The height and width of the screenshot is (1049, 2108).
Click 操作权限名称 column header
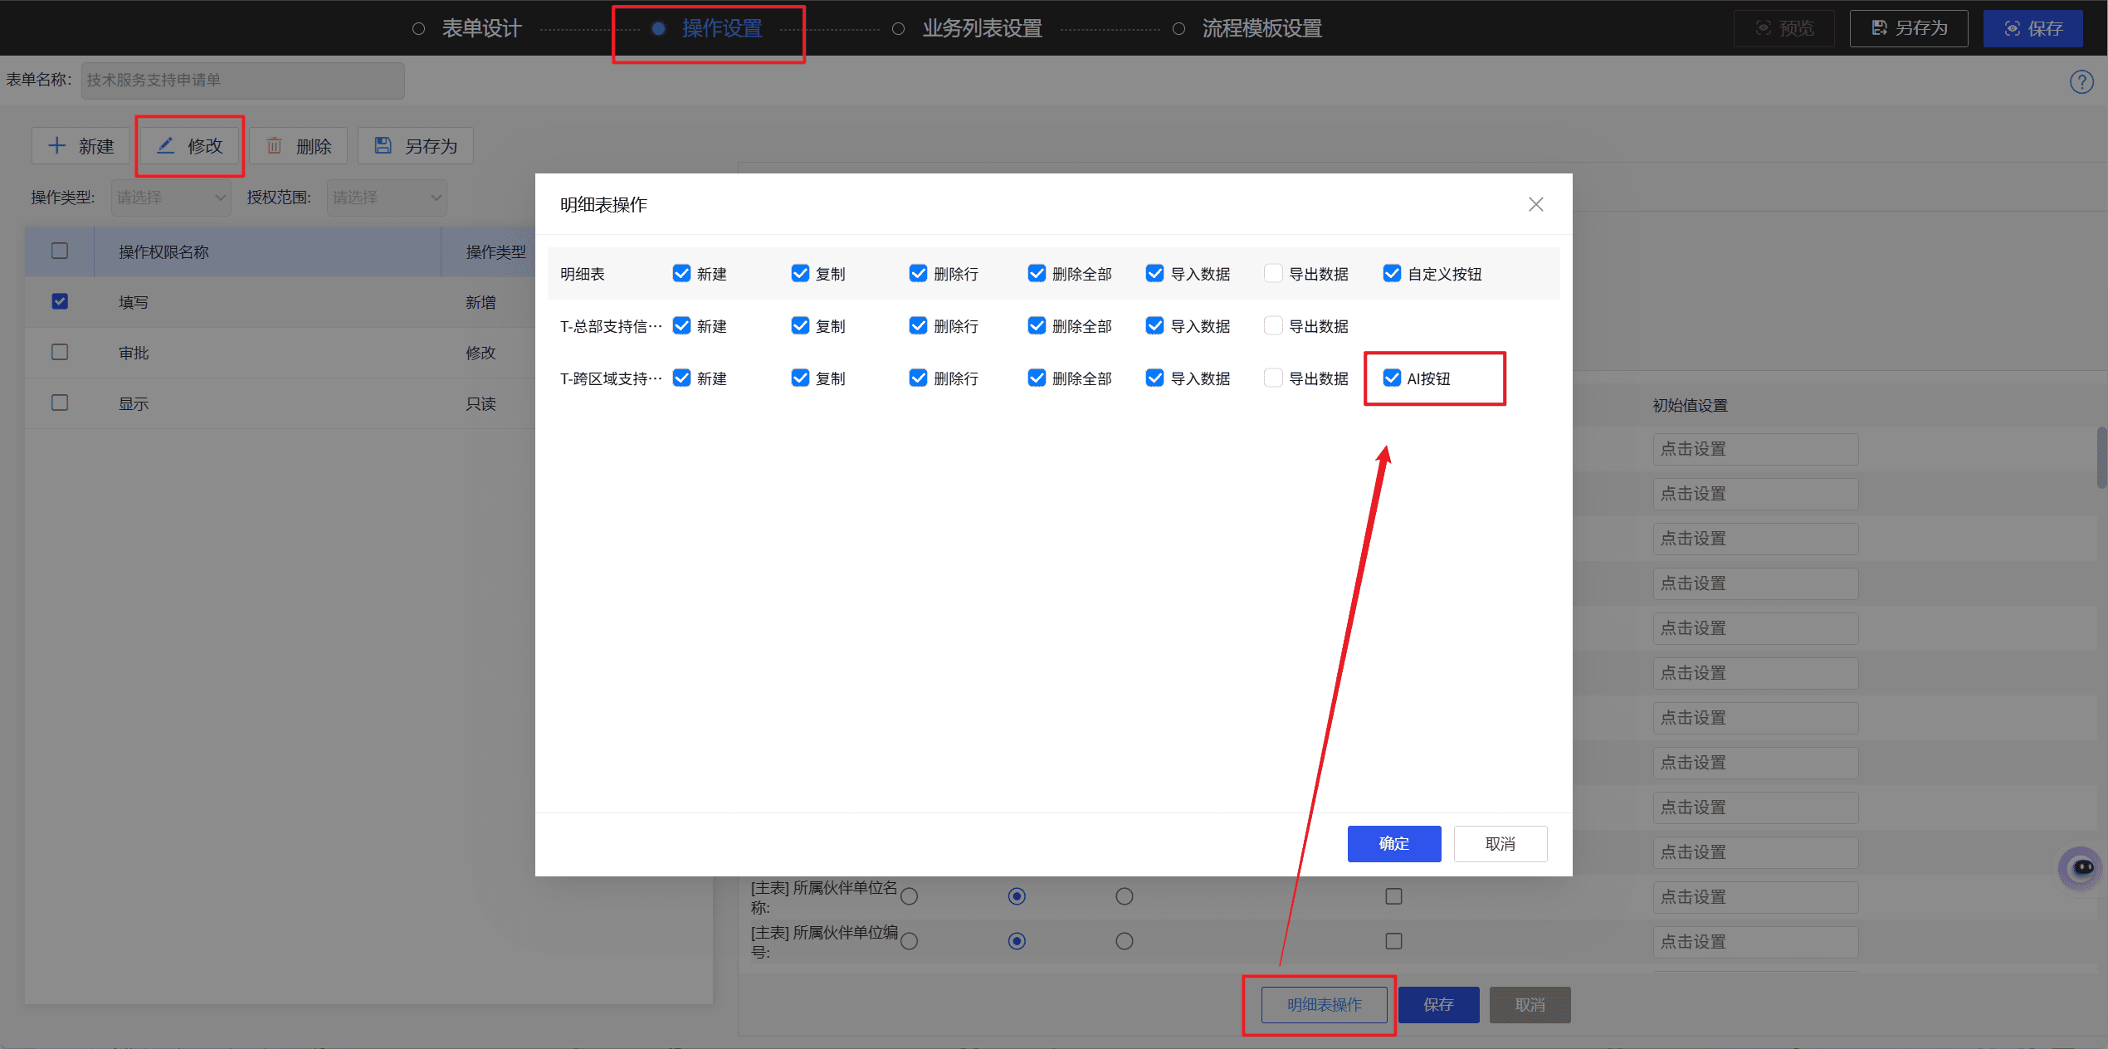point(163,252)
